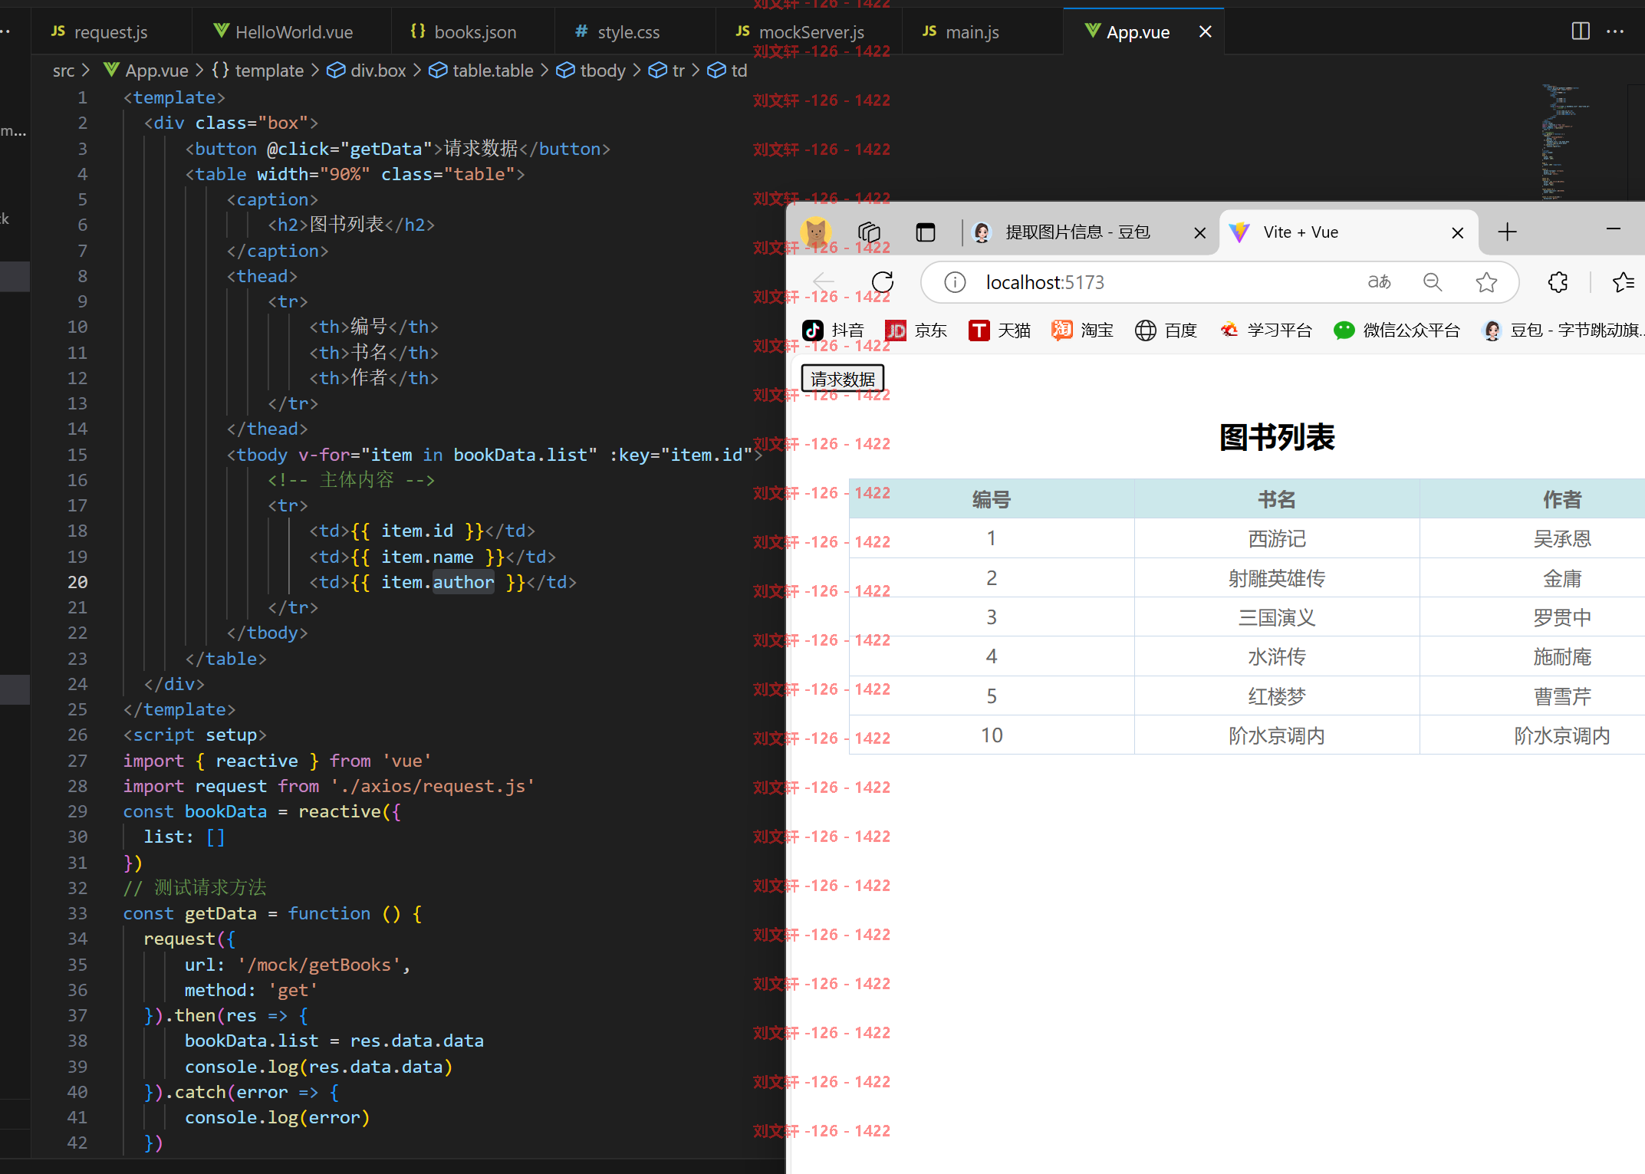Image resolution: width=1645 pixels, height=1174 pixels.
Task: Open the browser workspaces icon
Action: tap(869, 232)
